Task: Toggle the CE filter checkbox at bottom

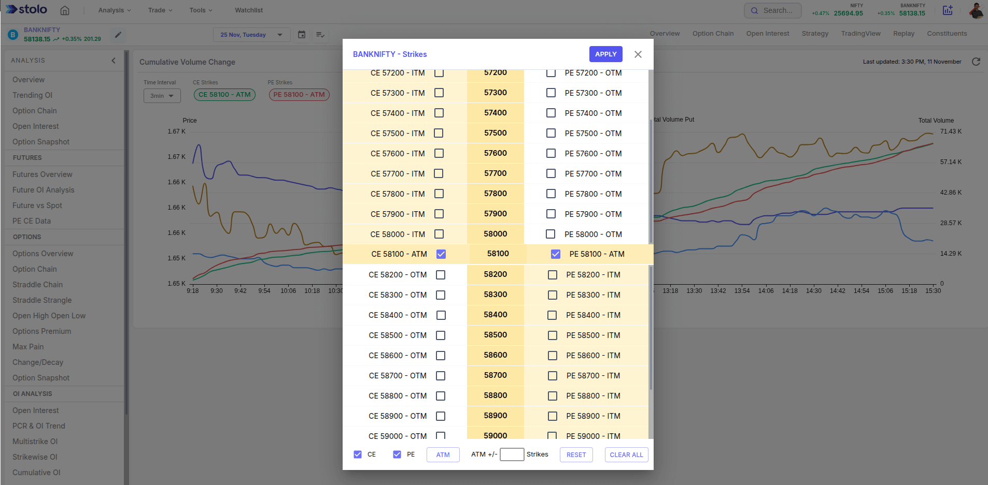Action: pyautogui.click(x=358, y=454)
